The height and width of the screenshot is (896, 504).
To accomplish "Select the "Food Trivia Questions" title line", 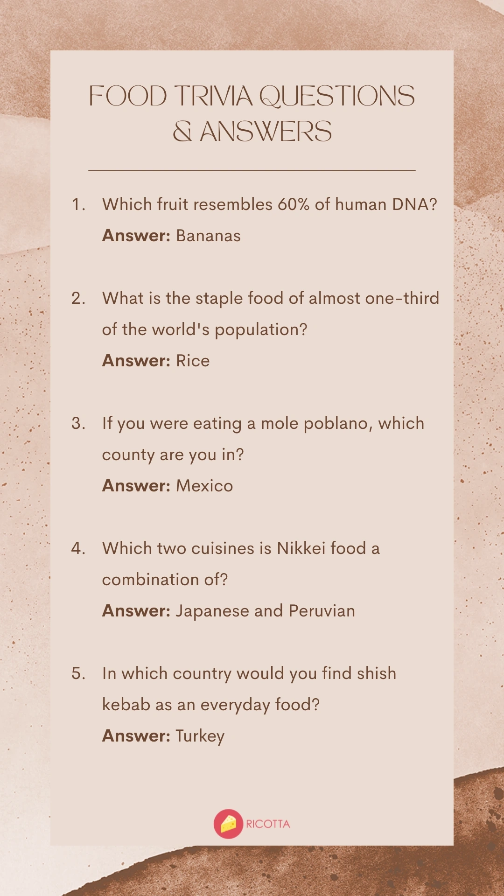I will pyautogui.click(x=252, y=96).
